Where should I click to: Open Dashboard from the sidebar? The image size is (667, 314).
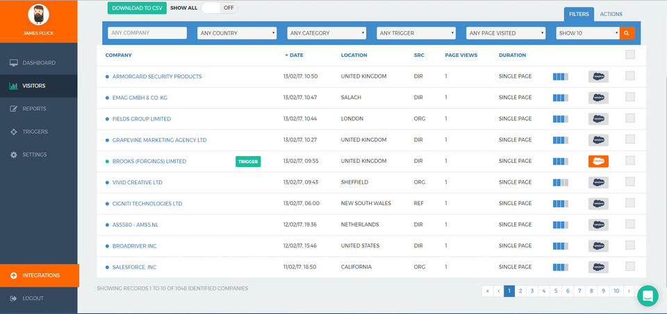39,63
